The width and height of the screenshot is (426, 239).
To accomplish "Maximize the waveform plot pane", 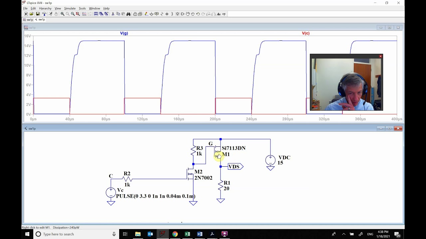I will click(x=389, y=28).
